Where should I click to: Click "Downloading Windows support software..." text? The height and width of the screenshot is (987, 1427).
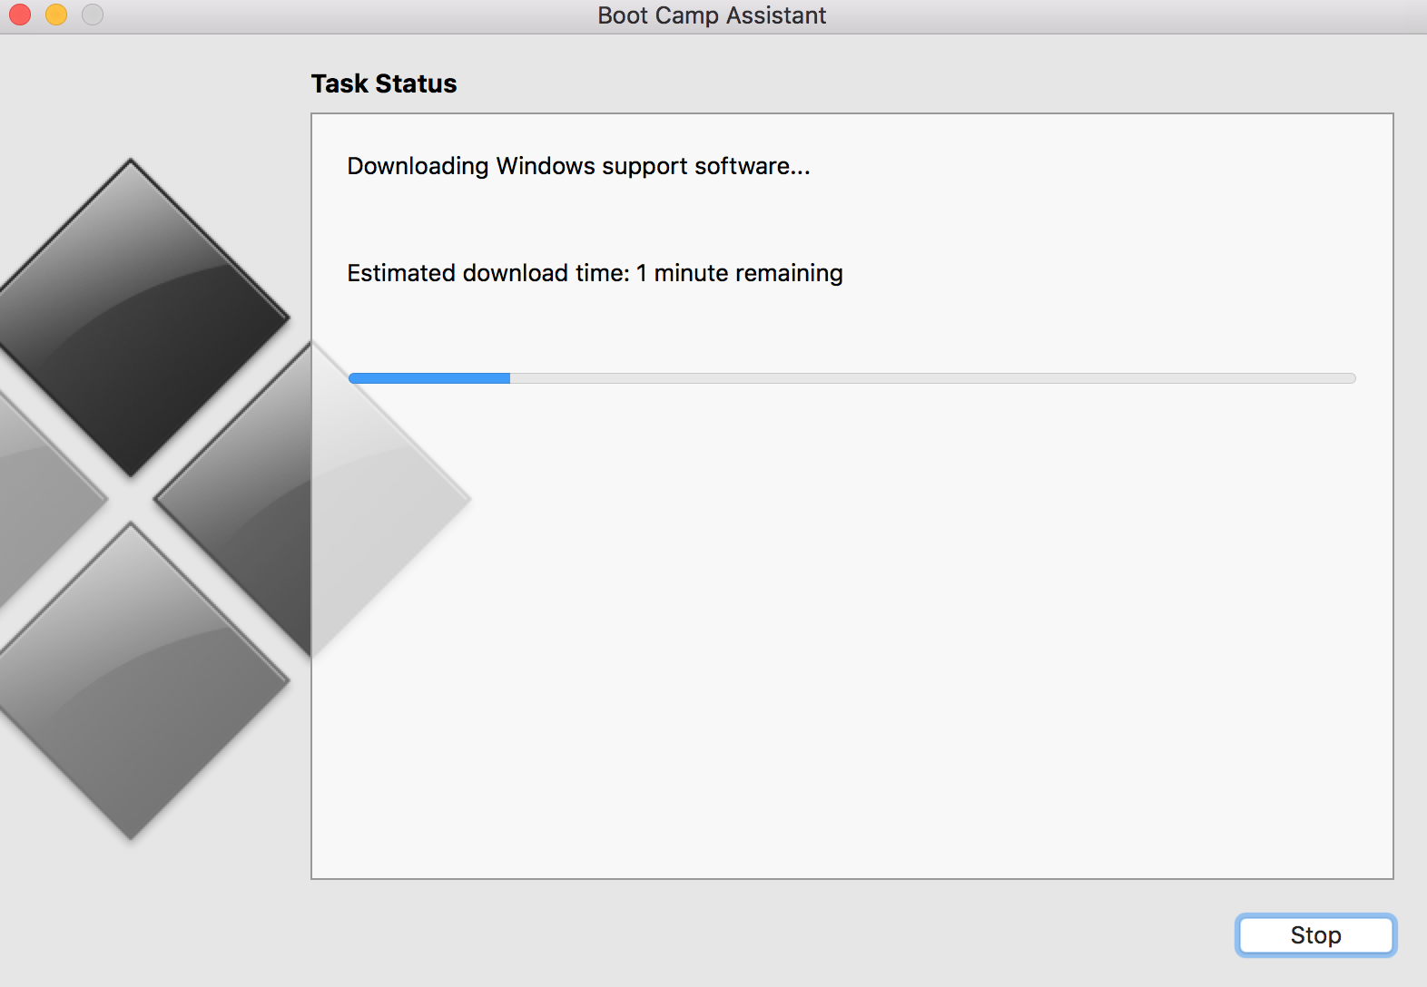click(578, 166)
